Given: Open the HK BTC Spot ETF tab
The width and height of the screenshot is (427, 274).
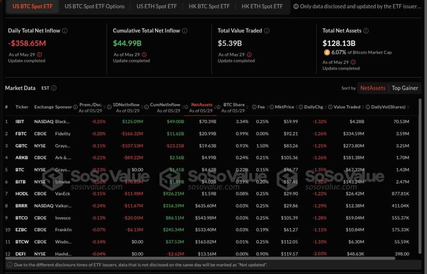Looking at the screenshot, I should coord(209,6).
